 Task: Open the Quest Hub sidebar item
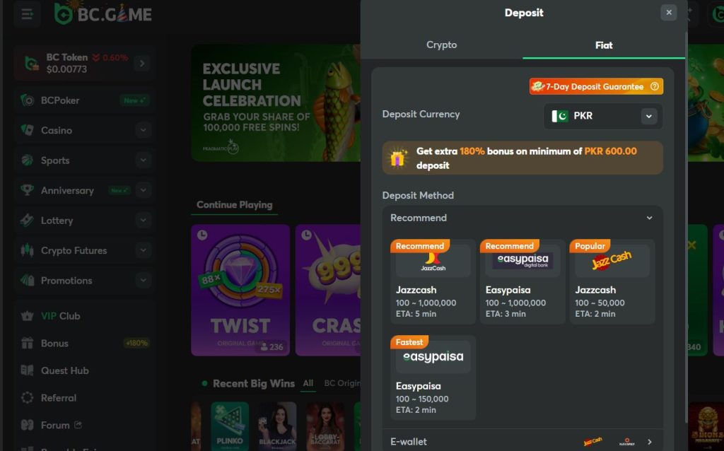[x=64, y=370]
